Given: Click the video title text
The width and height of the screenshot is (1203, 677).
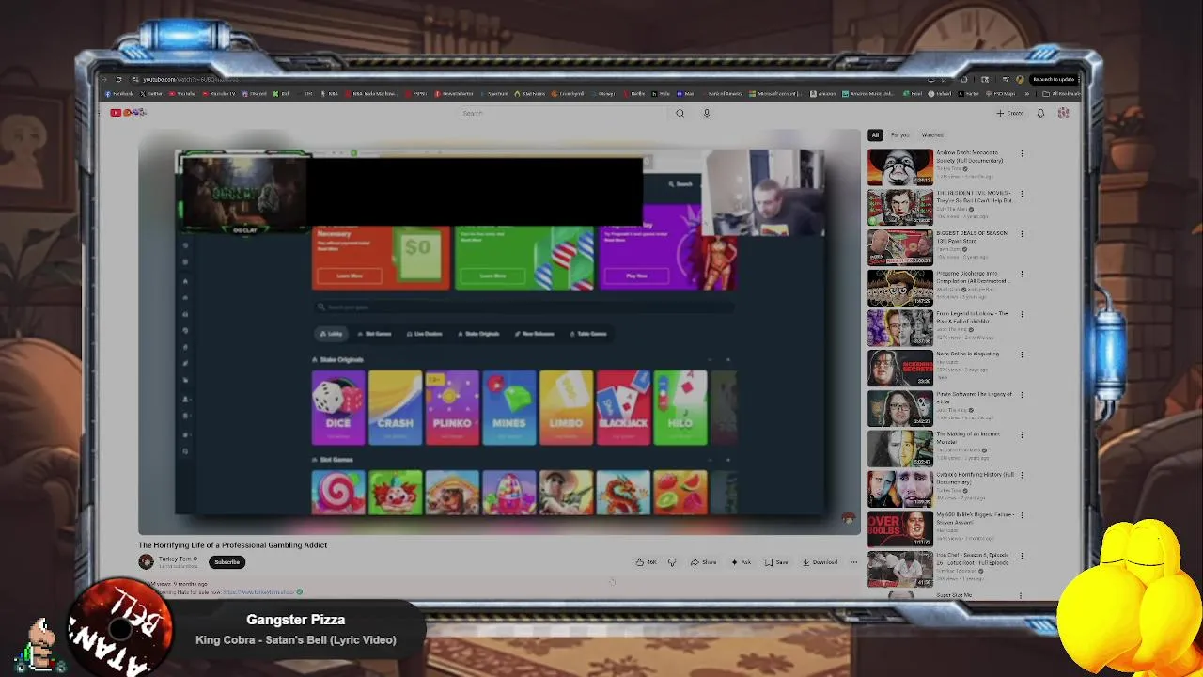Looking at the screenshot, I should (232, 545).
